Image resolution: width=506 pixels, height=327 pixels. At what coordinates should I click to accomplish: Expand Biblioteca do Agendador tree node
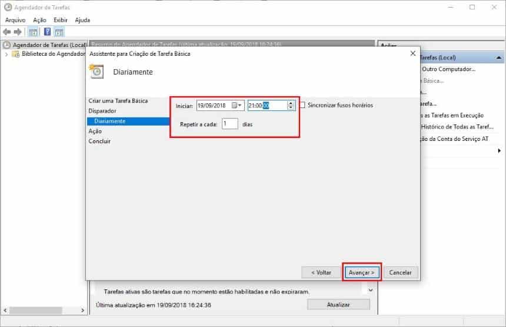[x=6, y=55]
